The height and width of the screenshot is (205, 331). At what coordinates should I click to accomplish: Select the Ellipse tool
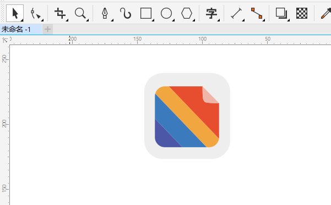pyautogui.click(x=166, y=13)
